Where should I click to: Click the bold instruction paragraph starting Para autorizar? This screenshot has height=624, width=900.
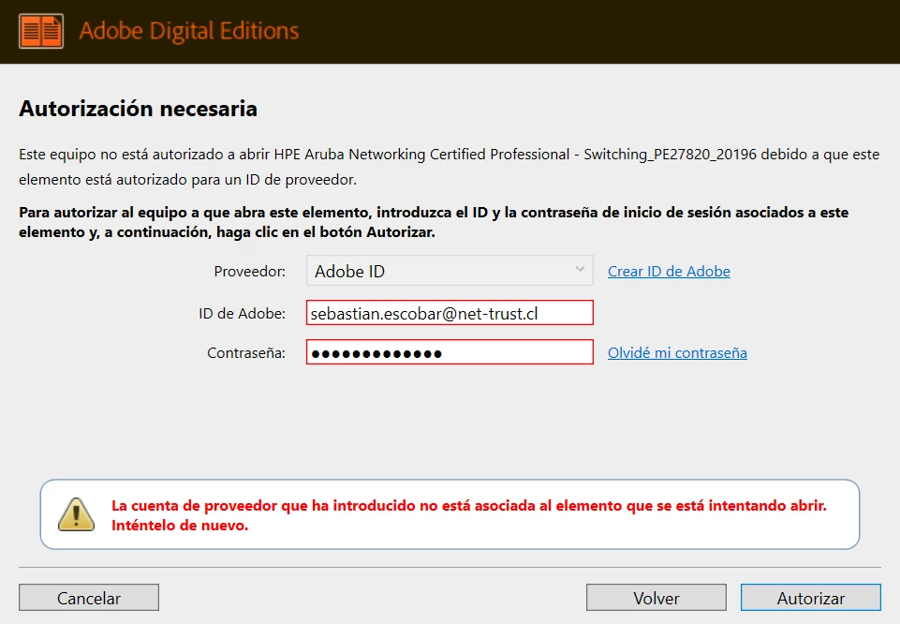click(x=434, y=222)
